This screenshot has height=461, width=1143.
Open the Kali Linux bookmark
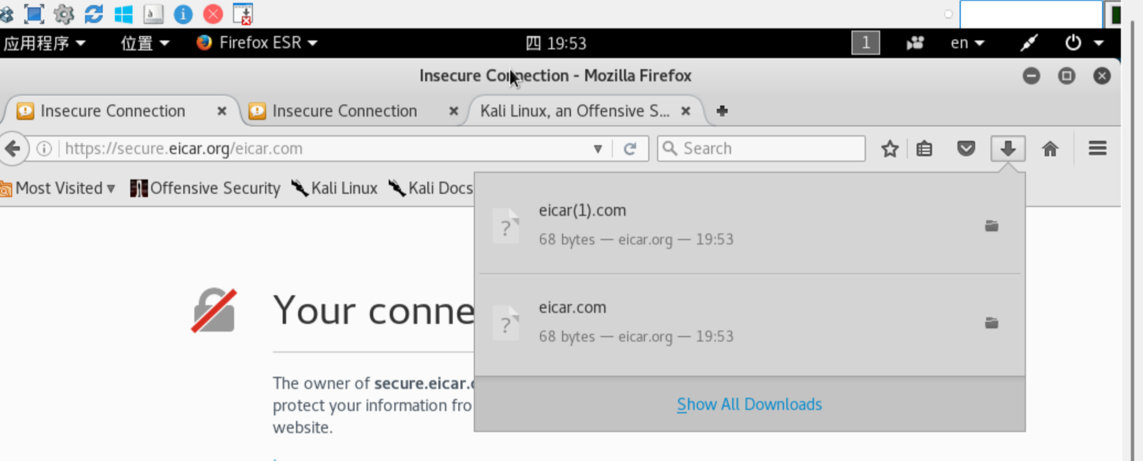334,189
